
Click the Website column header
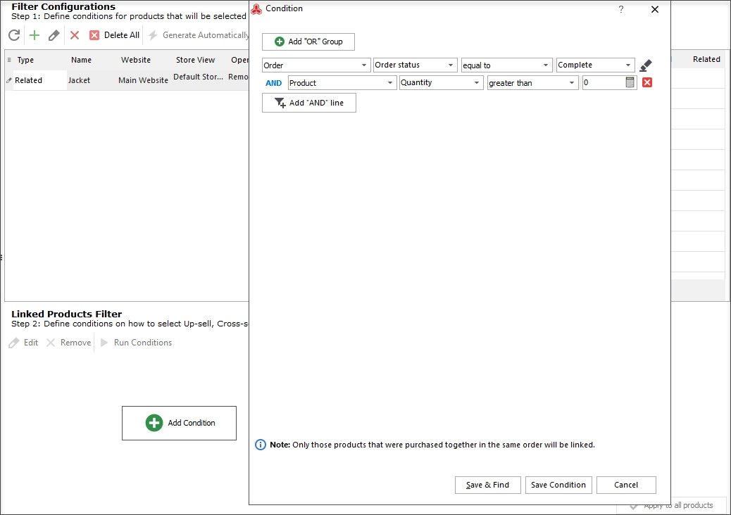click(136, 60)
